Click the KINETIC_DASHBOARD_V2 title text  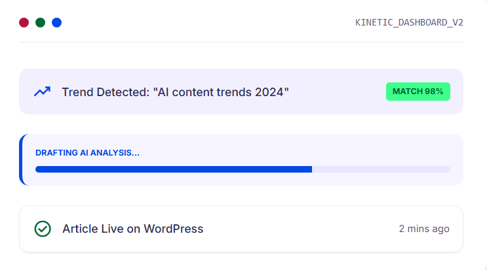[x=409, y=22]
